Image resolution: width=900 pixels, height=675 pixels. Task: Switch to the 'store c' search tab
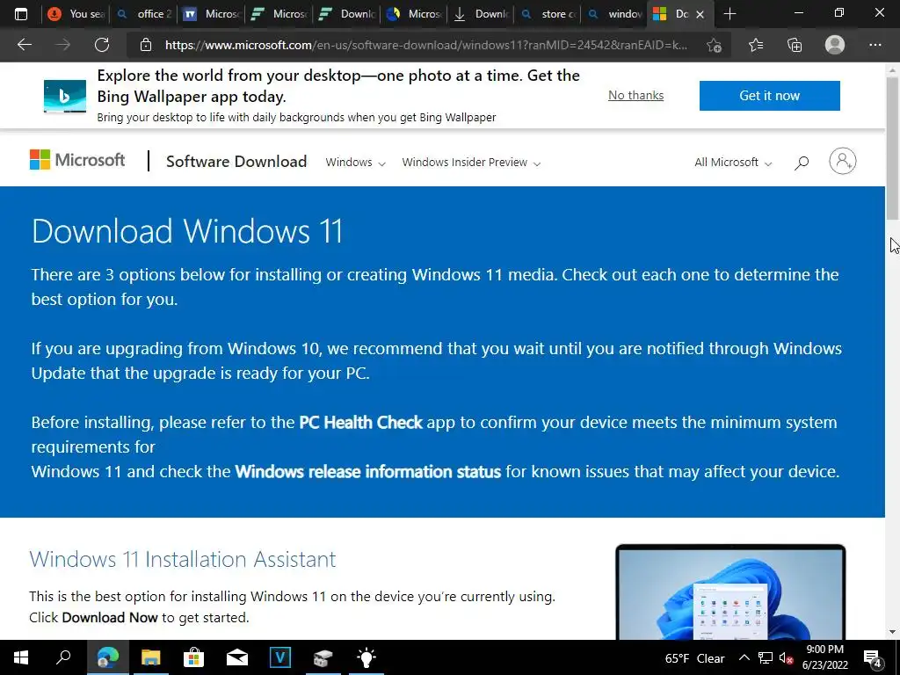(548, 14)
